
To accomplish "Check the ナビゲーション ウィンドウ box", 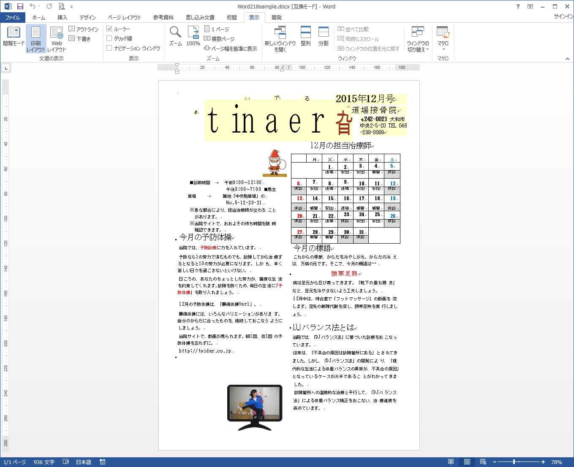I will (109, 48).
